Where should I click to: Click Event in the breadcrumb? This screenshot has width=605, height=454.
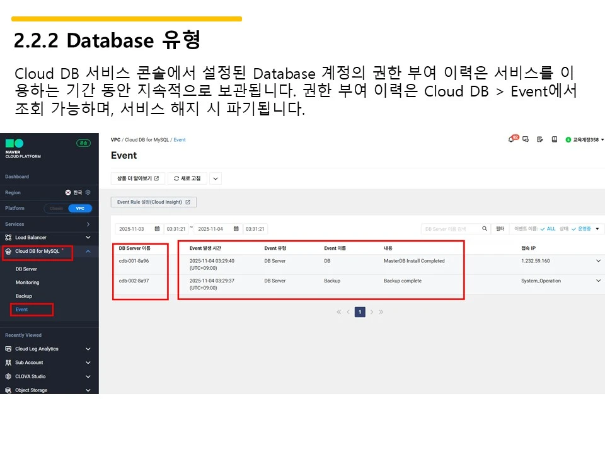tap(180, 140)
